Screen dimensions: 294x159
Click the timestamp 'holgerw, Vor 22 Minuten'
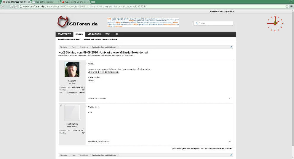pos(97,98)
